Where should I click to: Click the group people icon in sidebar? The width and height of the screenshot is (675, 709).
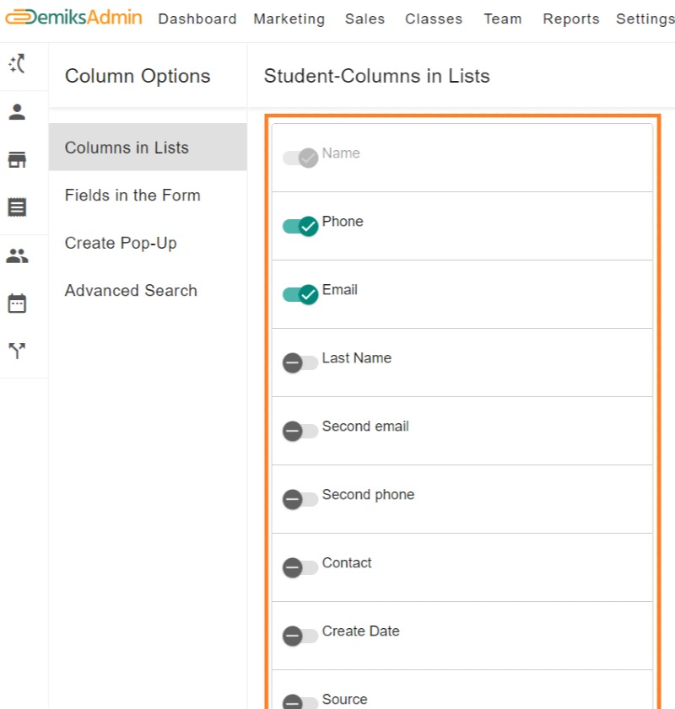click(x=17, y=256)
